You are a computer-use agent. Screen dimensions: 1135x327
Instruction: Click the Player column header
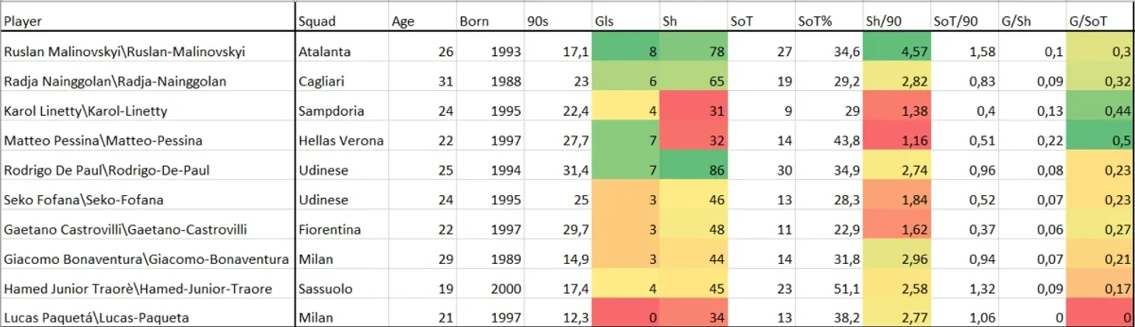click(148, 21)
